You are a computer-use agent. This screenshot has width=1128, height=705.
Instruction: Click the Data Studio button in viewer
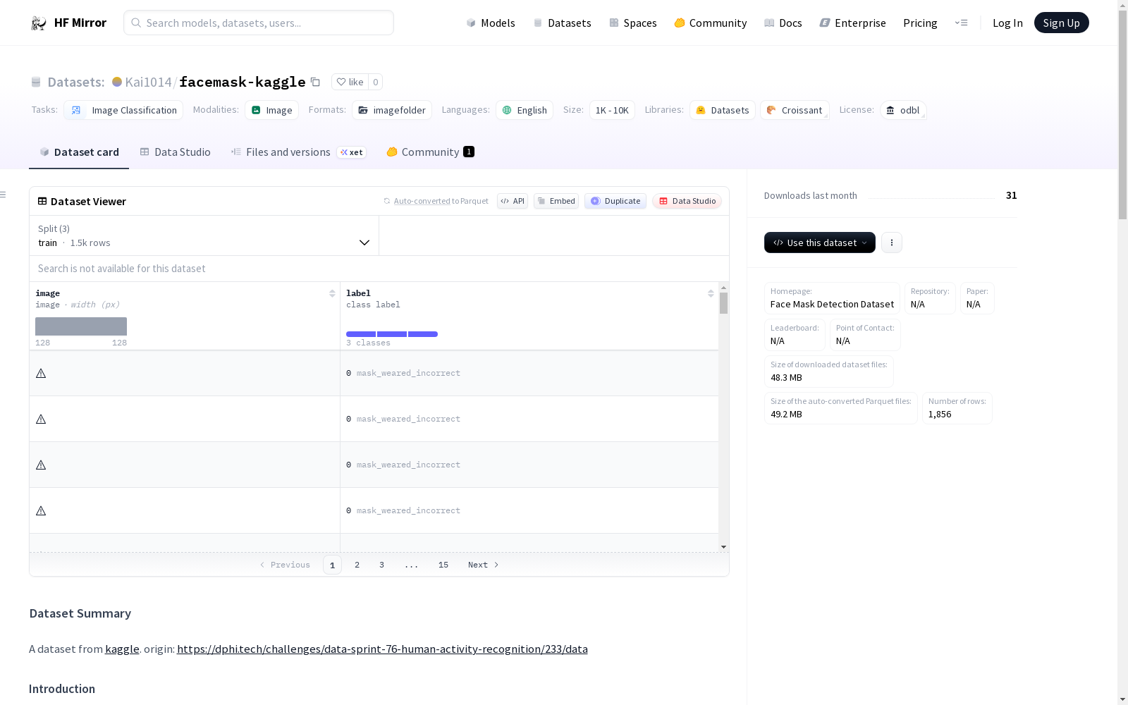pos(687,201)
